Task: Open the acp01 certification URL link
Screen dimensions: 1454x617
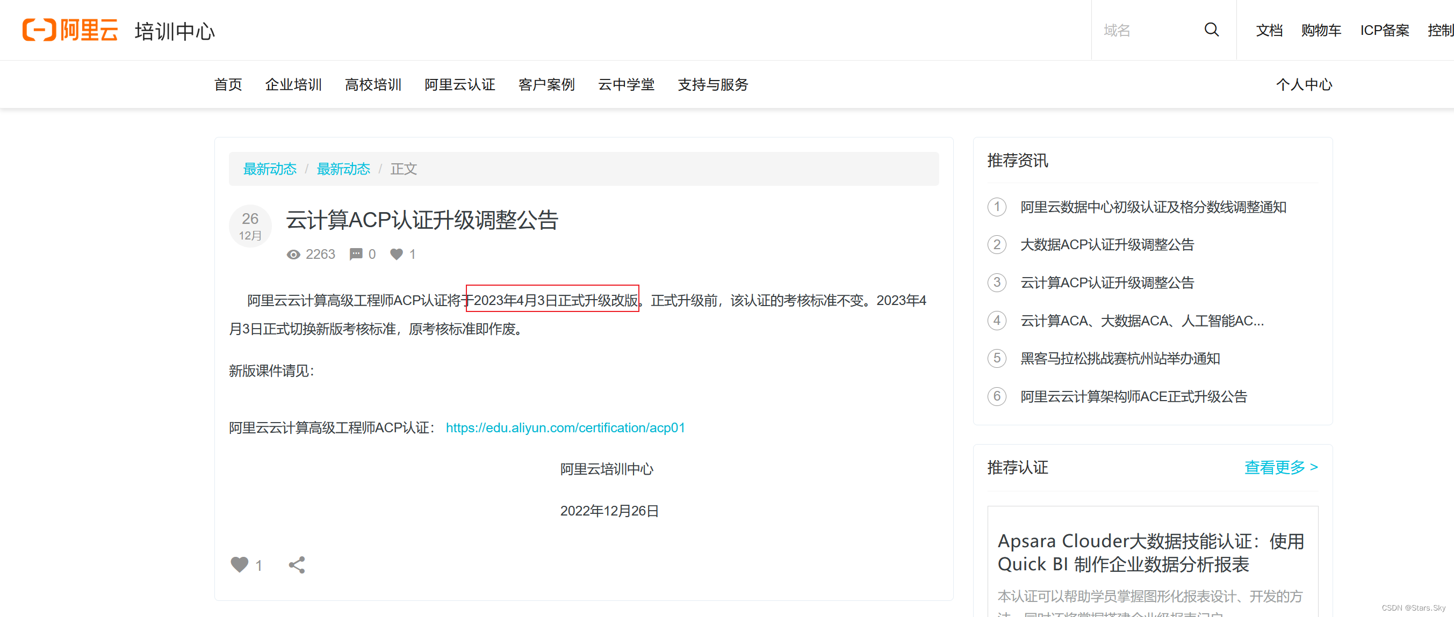Action: [x=565, y=427]
